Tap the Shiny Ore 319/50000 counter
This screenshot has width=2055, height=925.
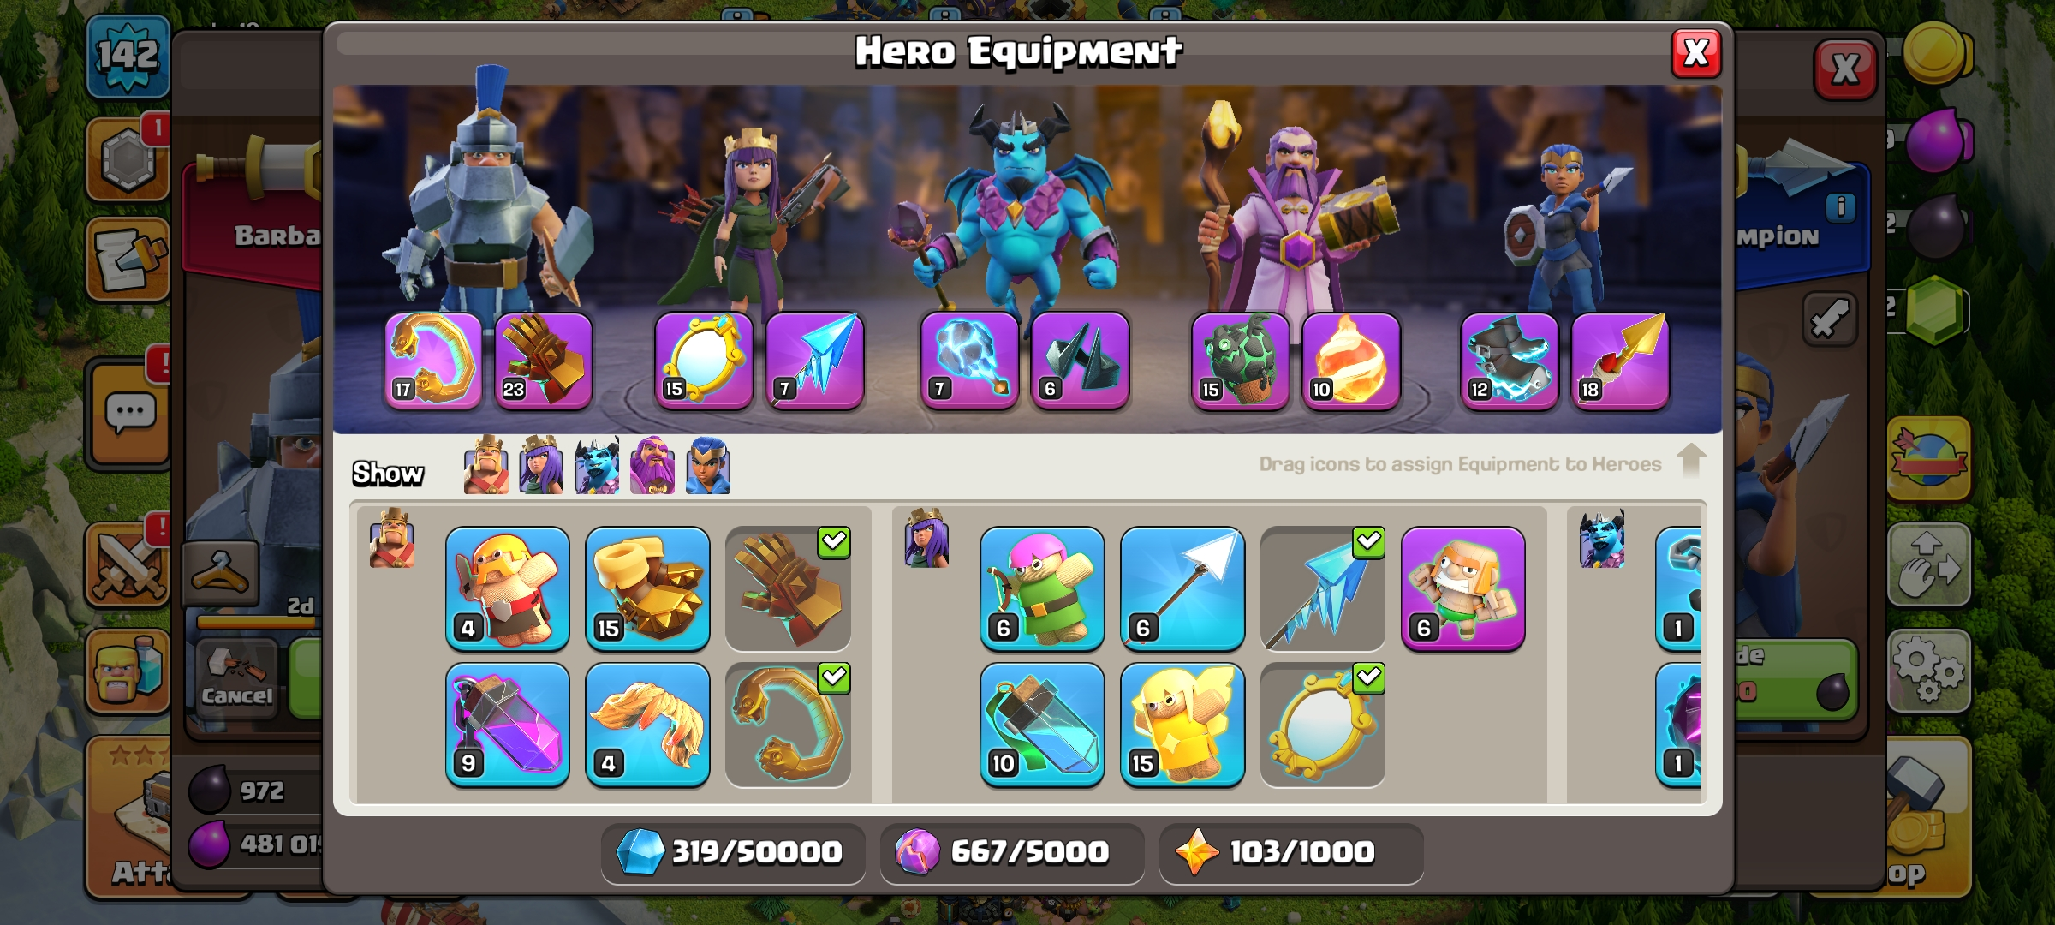click(x=733, y=852)
